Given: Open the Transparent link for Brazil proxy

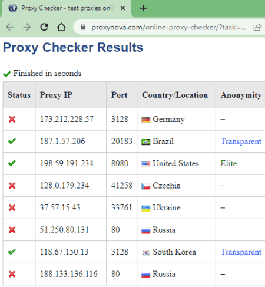Looking at the screenshot, I should (x=241, y=141).
